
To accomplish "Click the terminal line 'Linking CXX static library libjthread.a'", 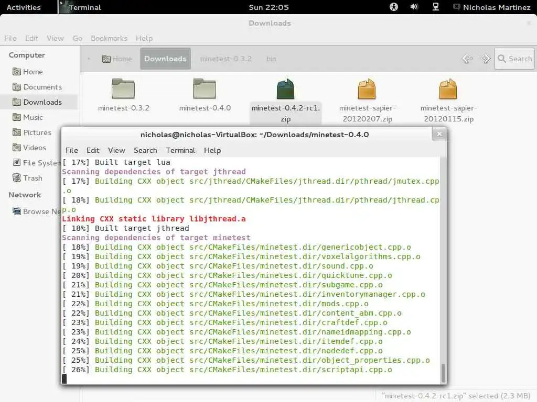I will click(x=154, y=219).
